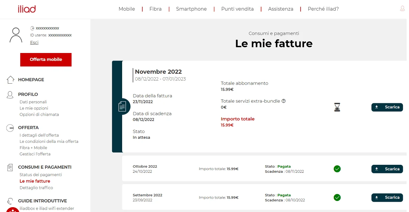This screenshot has width=409, height=212.
Task: Click the Profilo person icon
Action: click(x=10, y=95)
